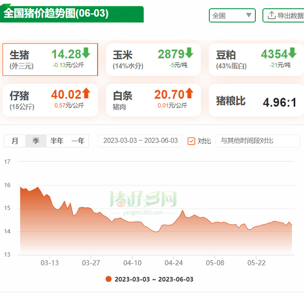This screenshot has height=294, width=304.
Task: Click the 04-24 x-axis date label
Action: pyautogui.click(x=174, y=263)
